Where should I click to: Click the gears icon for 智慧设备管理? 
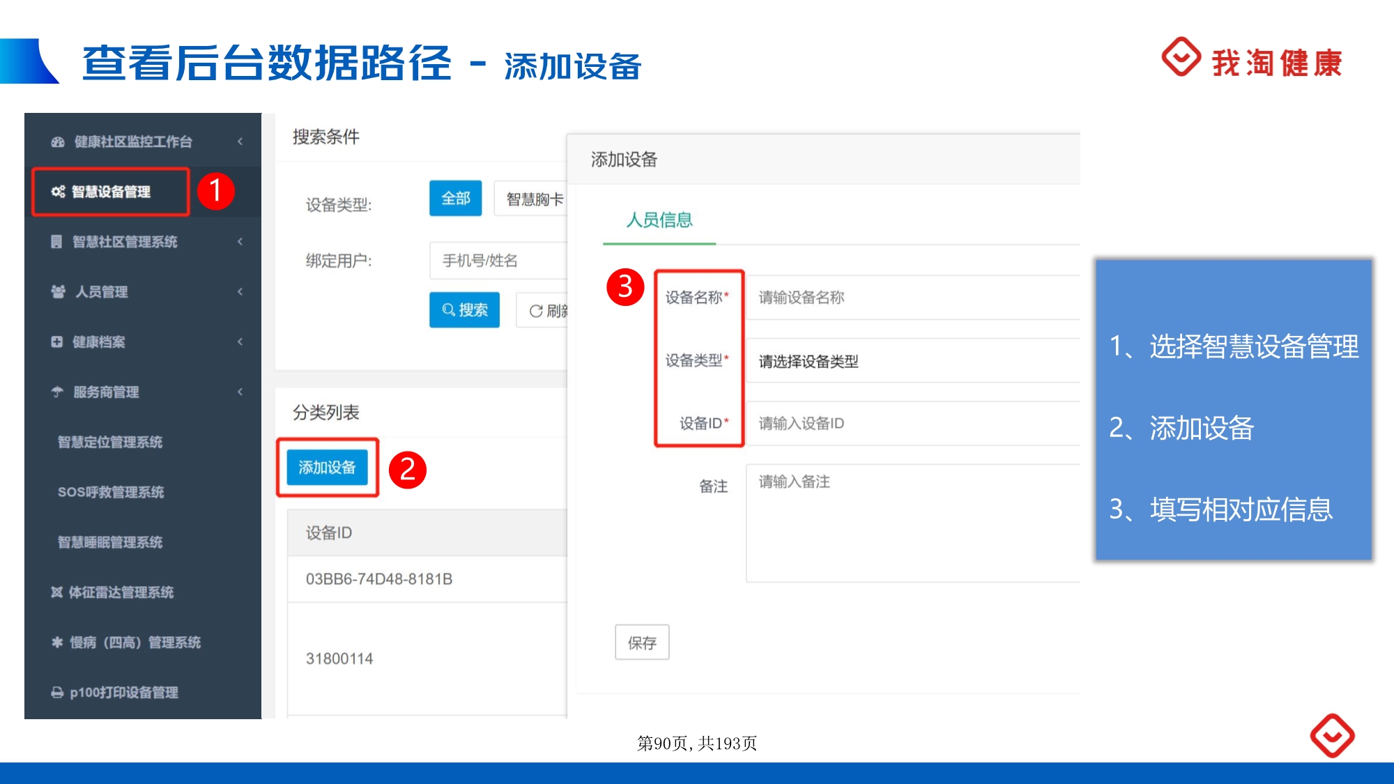(58, 192)
